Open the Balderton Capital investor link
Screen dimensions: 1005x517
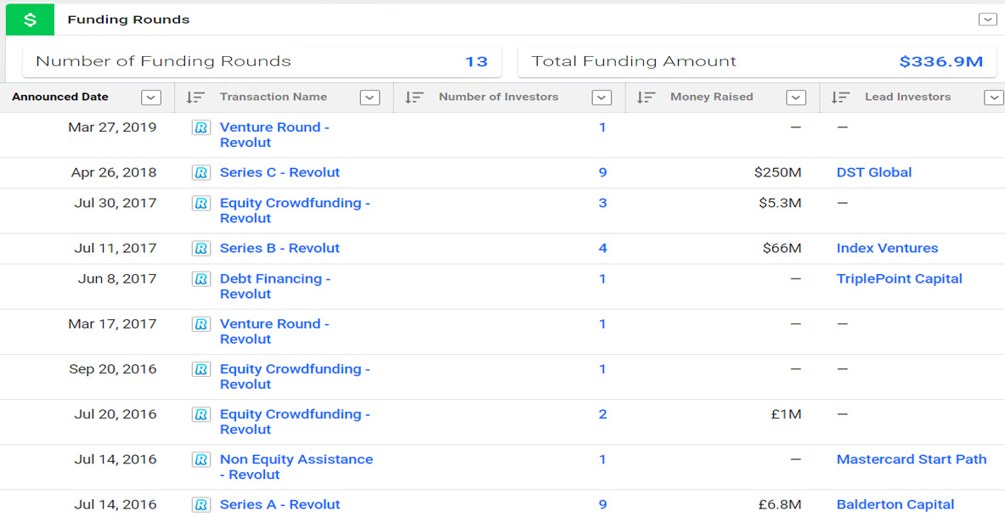[x=895, y=503]
